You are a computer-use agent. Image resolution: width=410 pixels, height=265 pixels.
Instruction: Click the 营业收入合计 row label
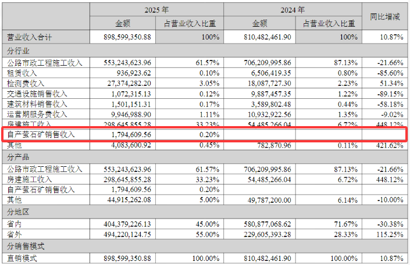tap(29, 37)
